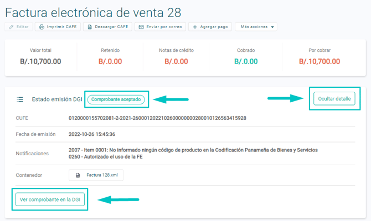Screen dimensions: 371x221
Task: Click the Por cobrar heading
Action: click(x=320, y=50)
